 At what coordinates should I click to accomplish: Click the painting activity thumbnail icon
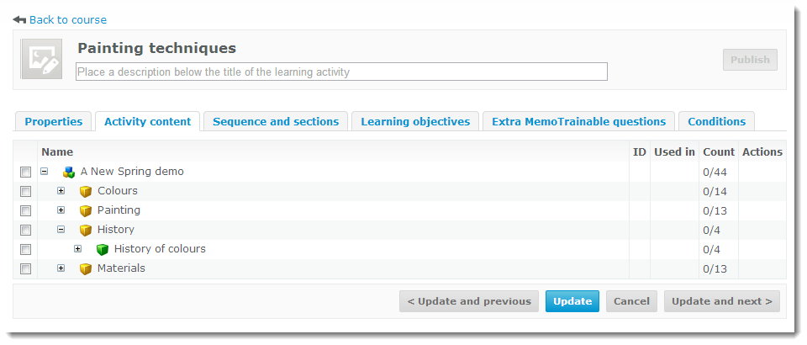[x=41, y=59]
